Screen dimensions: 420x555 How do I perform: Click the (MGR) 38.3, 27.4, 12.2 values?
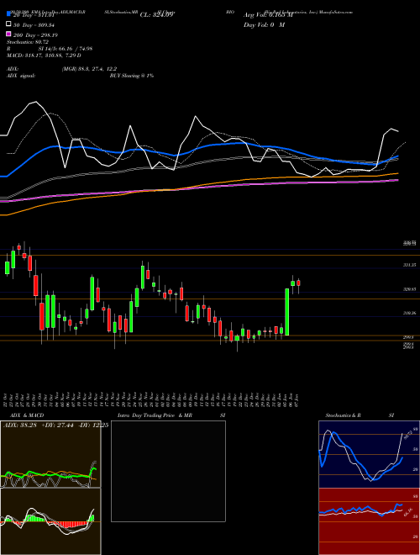pyautogui.click(x=89, y=69)
